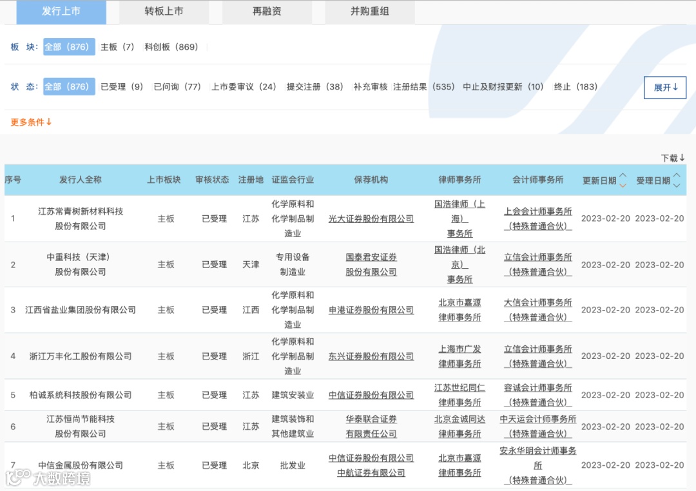Open 上海市广发律师事务所 link
696x491 pixels.
[459, 356]
